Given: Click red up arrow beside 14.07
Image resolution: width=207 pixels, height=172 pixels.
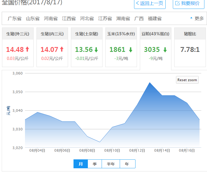Looking at the screenshot, I should (x=62, y=49).
